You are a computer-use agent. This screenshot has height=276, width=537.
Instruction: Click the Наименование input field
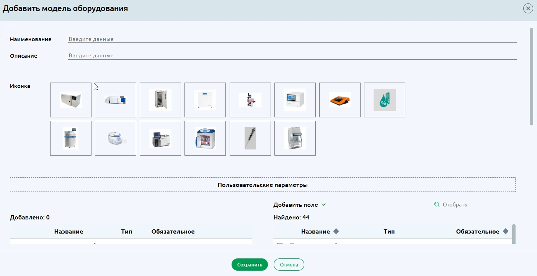pos(292,39)
